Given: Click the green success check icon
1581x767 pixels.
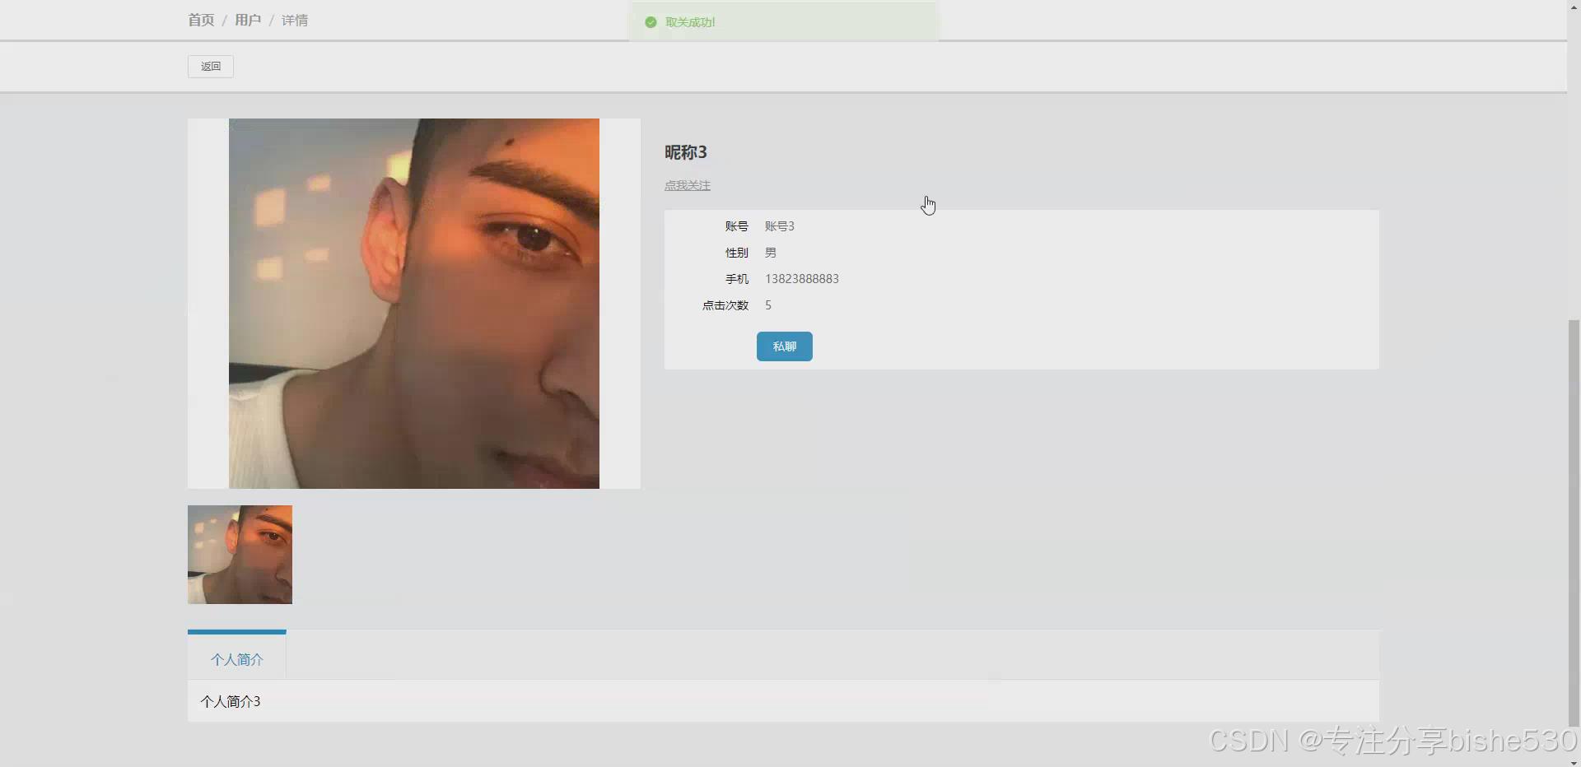Looking at the screenshot, I should [651, 22].
